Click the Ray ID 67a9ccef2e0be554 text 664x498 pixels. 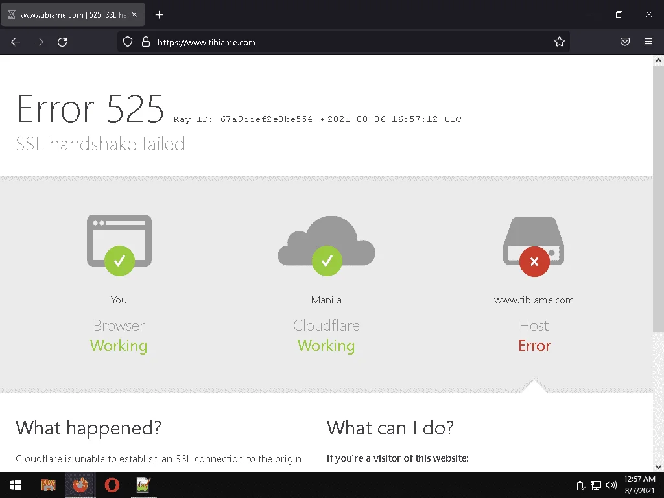point(243,119)
